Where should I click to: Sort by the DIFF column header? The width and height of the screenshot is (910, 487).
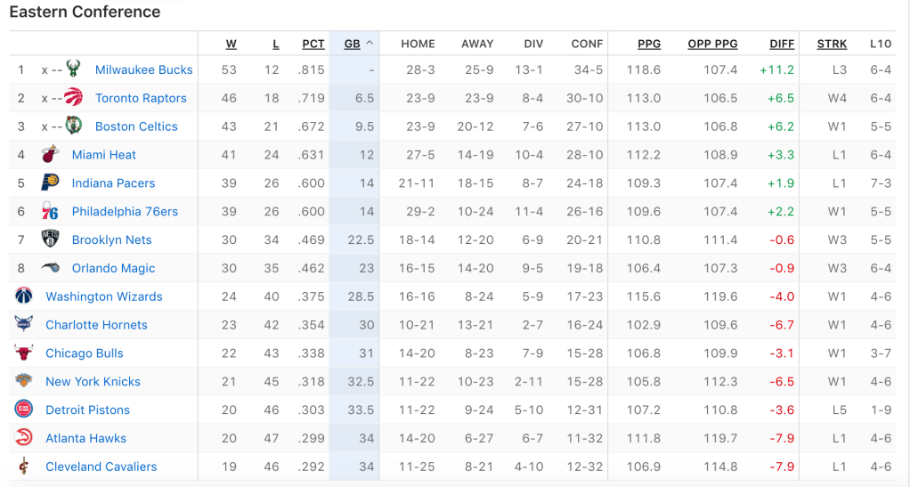[782, 44]
